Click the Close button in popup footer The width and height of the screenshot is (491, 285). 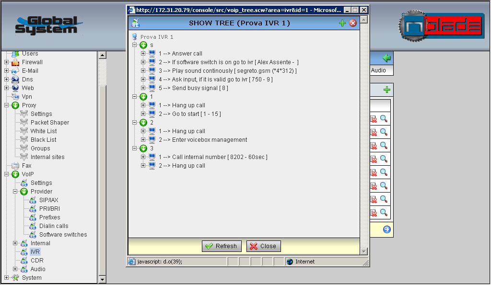point(263,246)
